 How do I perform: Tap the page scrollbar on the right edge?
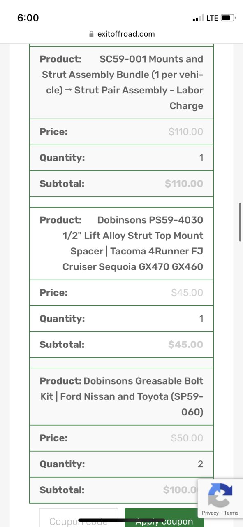[x=240, y=222]
